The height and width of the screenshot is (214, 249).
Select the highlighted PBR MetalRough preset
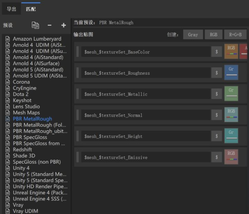click(x=32, y=119)
